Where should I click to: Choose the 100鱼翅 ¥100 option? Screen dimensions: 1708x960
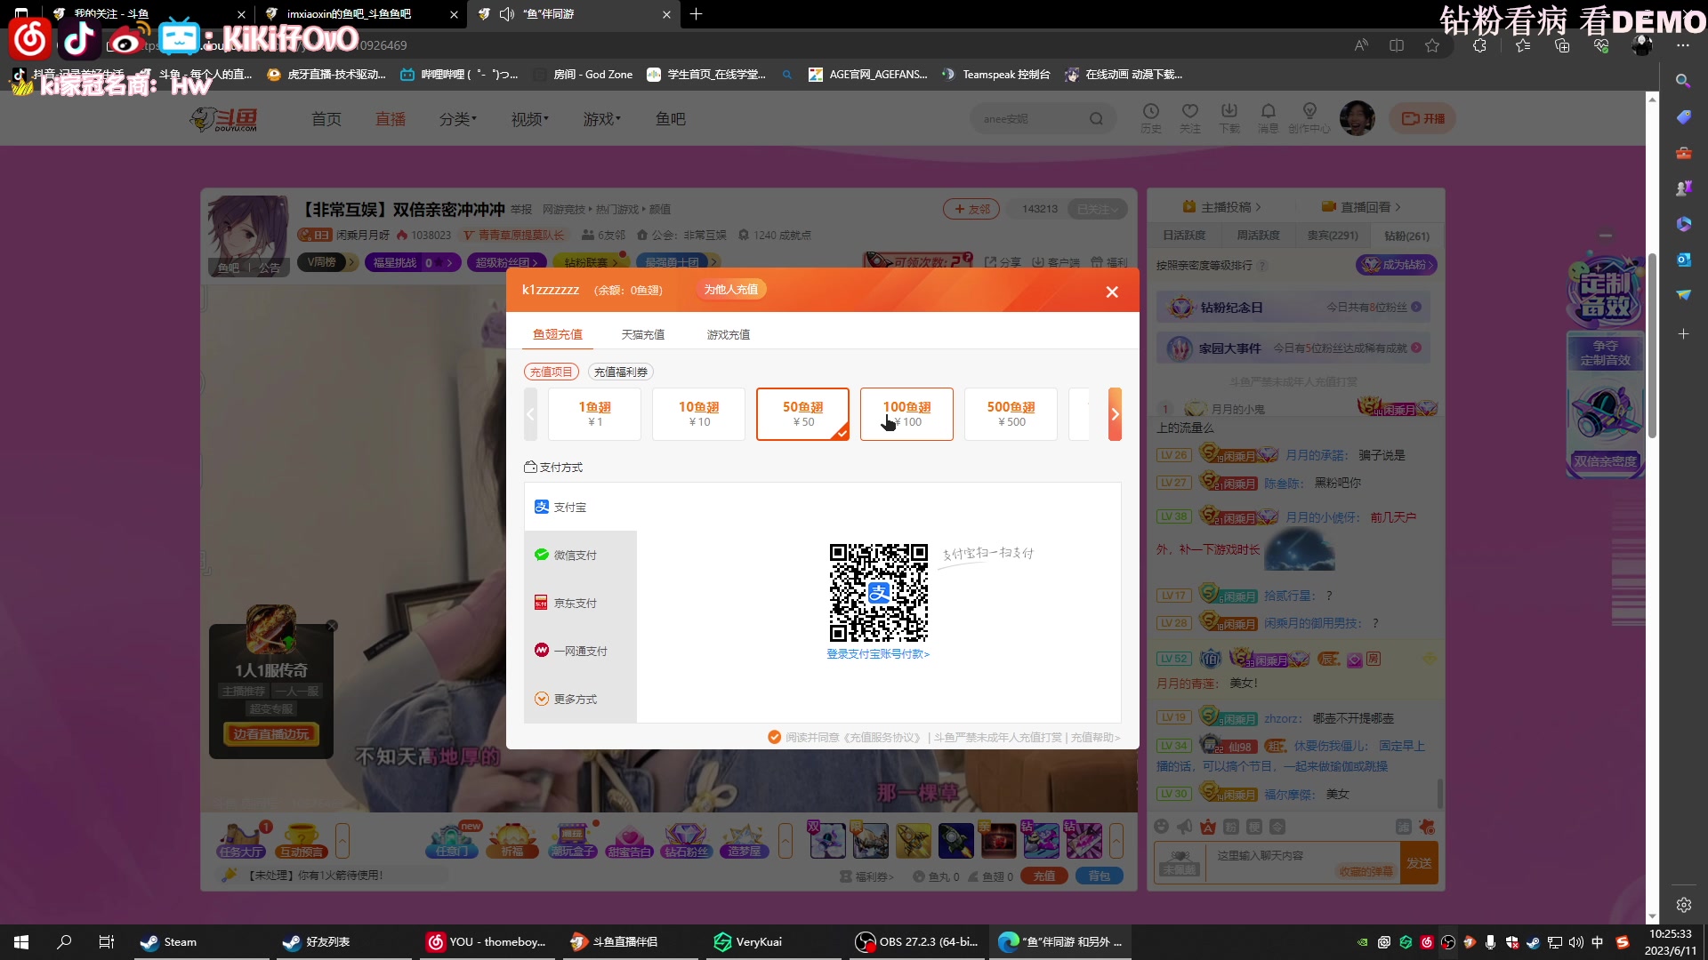pos(906,414)
